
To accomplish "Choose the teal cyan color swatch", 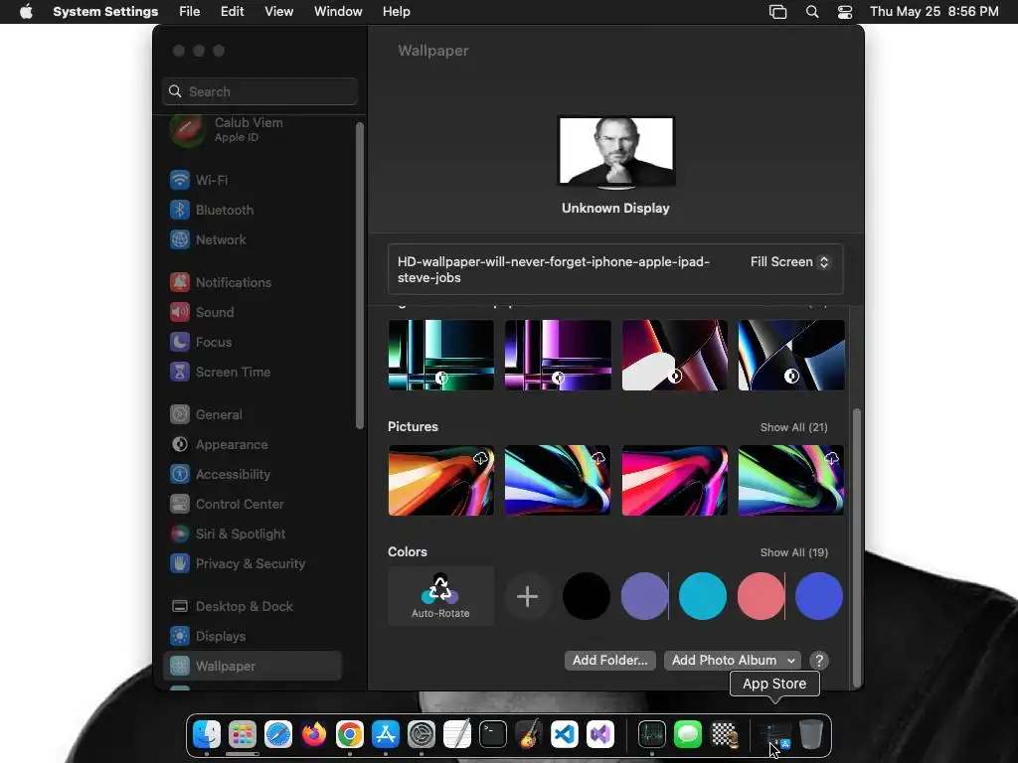I will (x=703, y=596).
